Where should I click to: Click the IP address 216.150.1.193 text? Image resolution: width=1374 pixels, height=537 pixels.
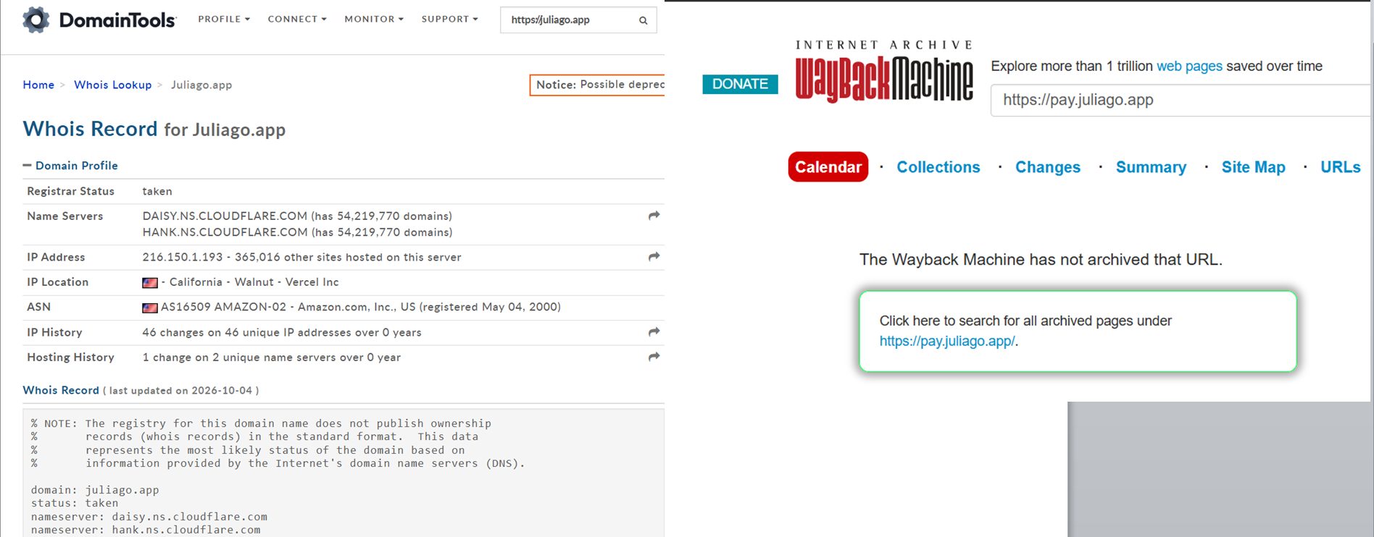[x=183, y=257]
